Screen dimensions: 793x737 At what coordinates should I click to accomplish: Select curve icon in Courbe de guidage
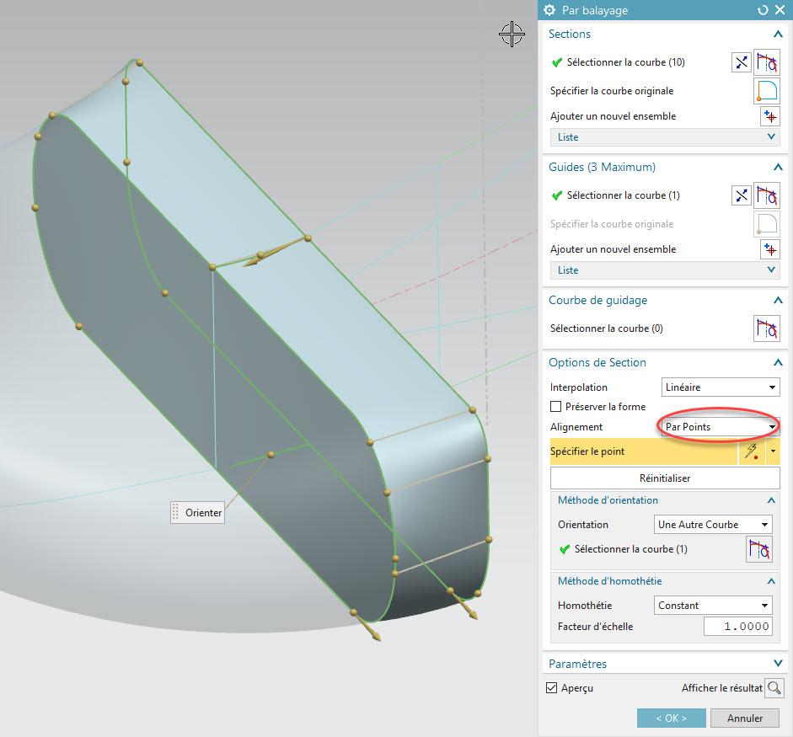(x=766, y=328)
